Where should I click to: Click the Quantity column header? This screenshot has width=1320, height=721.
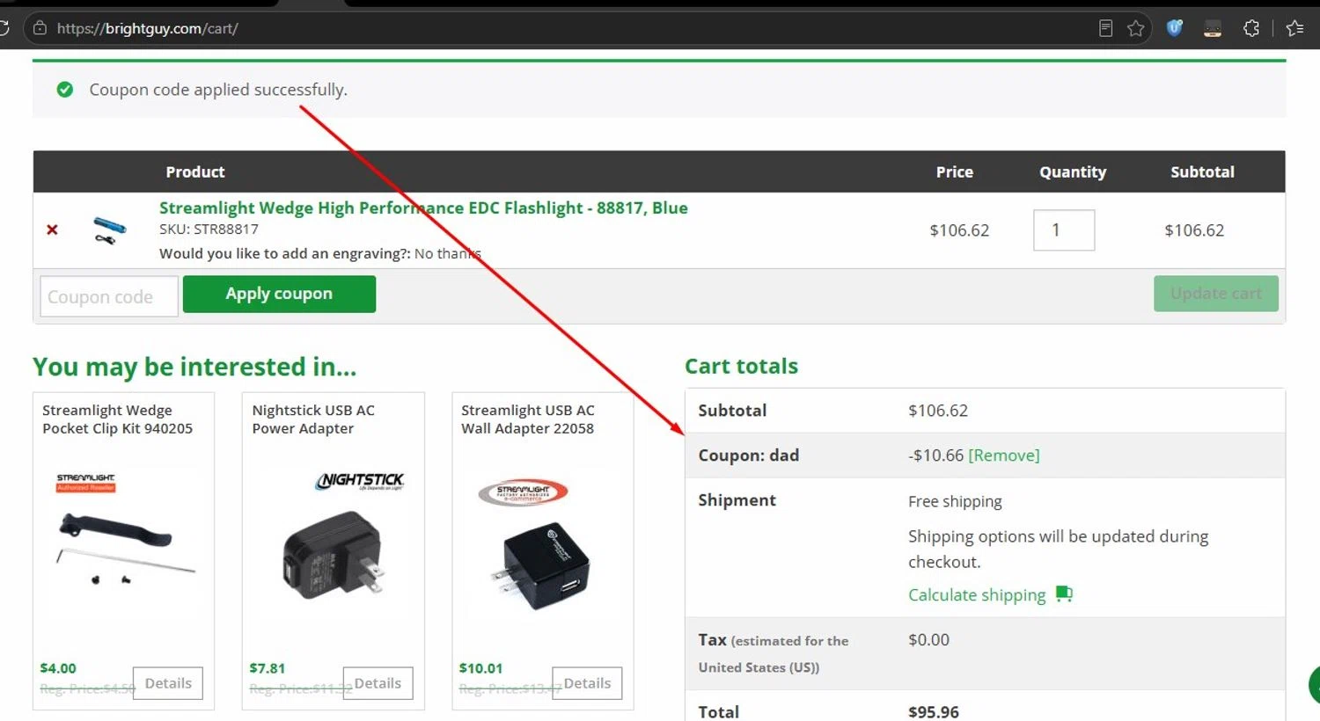pyautogui.click(x=1073, y=172)
